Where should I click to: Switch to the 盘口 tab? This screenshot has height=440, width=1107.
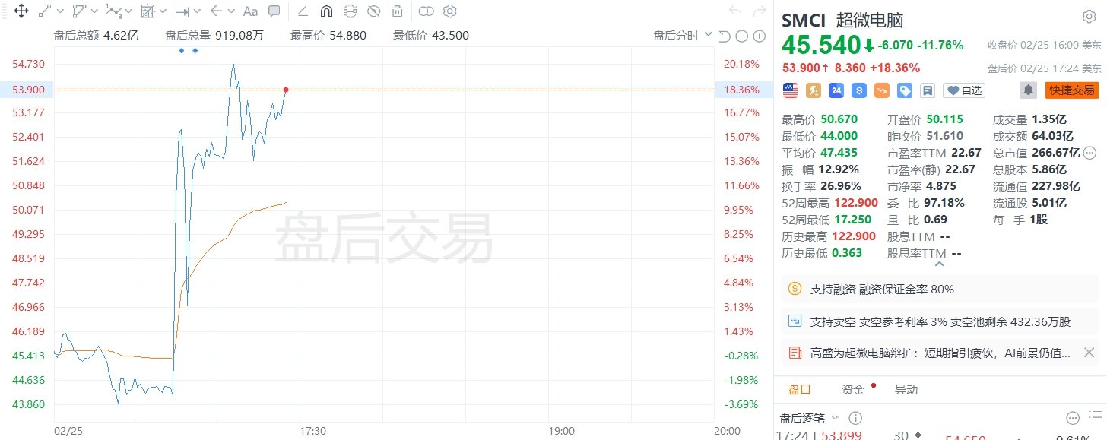click(x=799, y=390)
